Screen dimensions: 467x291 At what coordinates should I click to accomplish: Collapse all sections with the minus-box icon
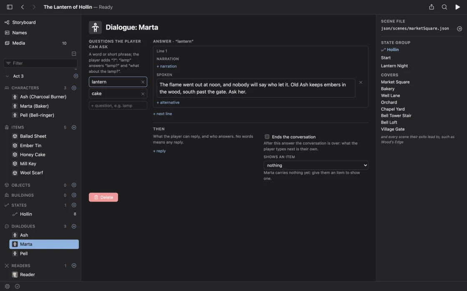(x=74, y=54)
